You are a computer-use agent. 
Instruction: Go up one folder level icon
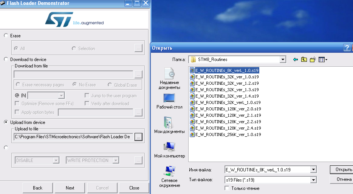tap(304, 60)
